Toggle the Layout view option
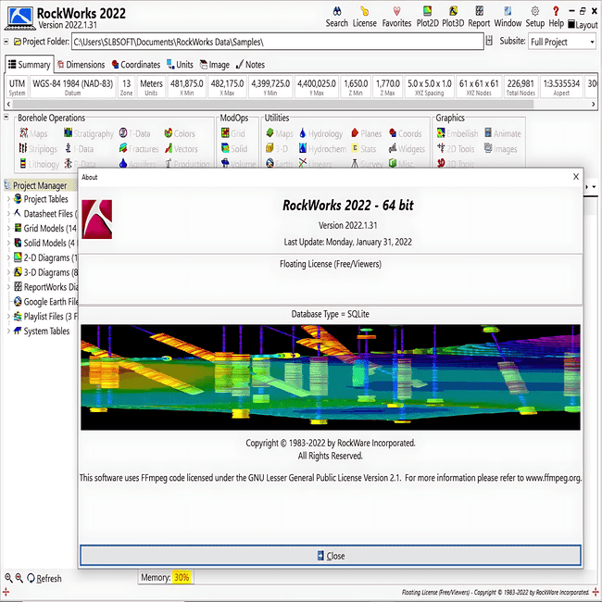Image resolution: width=602 pixels, height=602 pixels. 583,25
